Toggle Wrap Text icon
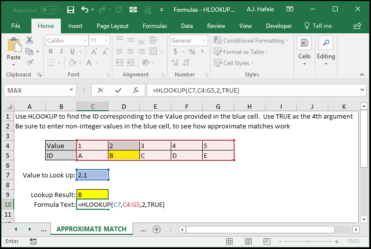Screen dimensions: 371x249 click(x=153, y=40)
